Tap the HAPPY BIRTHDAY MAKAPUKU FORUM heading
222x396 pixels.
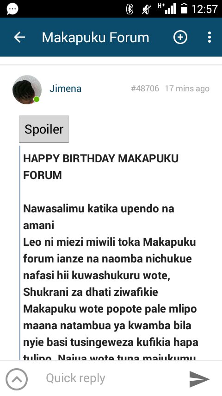[101, 167]
